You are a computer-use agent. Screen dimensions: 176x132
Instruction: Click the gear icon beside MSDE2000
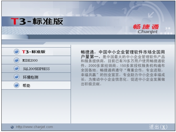coord(16,60)
